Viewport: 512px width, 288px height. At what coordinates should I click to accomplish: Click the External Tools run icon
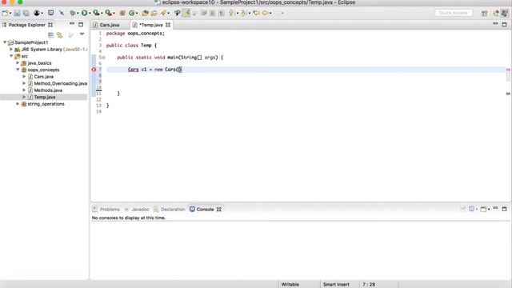coord(108,13)
